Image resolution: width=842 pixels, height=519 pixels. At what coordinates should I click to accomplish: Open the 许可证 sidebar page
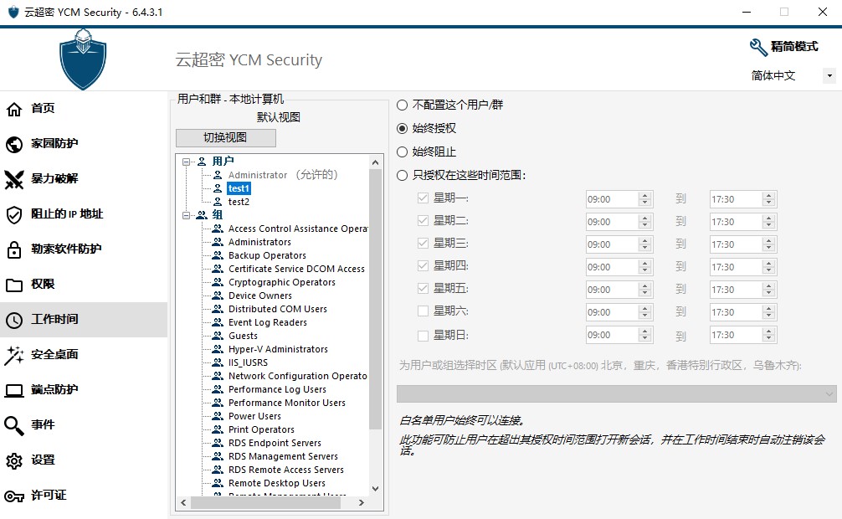(83, 496)
